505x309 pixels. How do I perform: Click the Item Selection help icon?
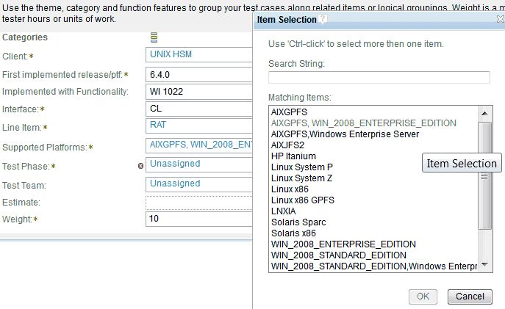tap(323, 20)
